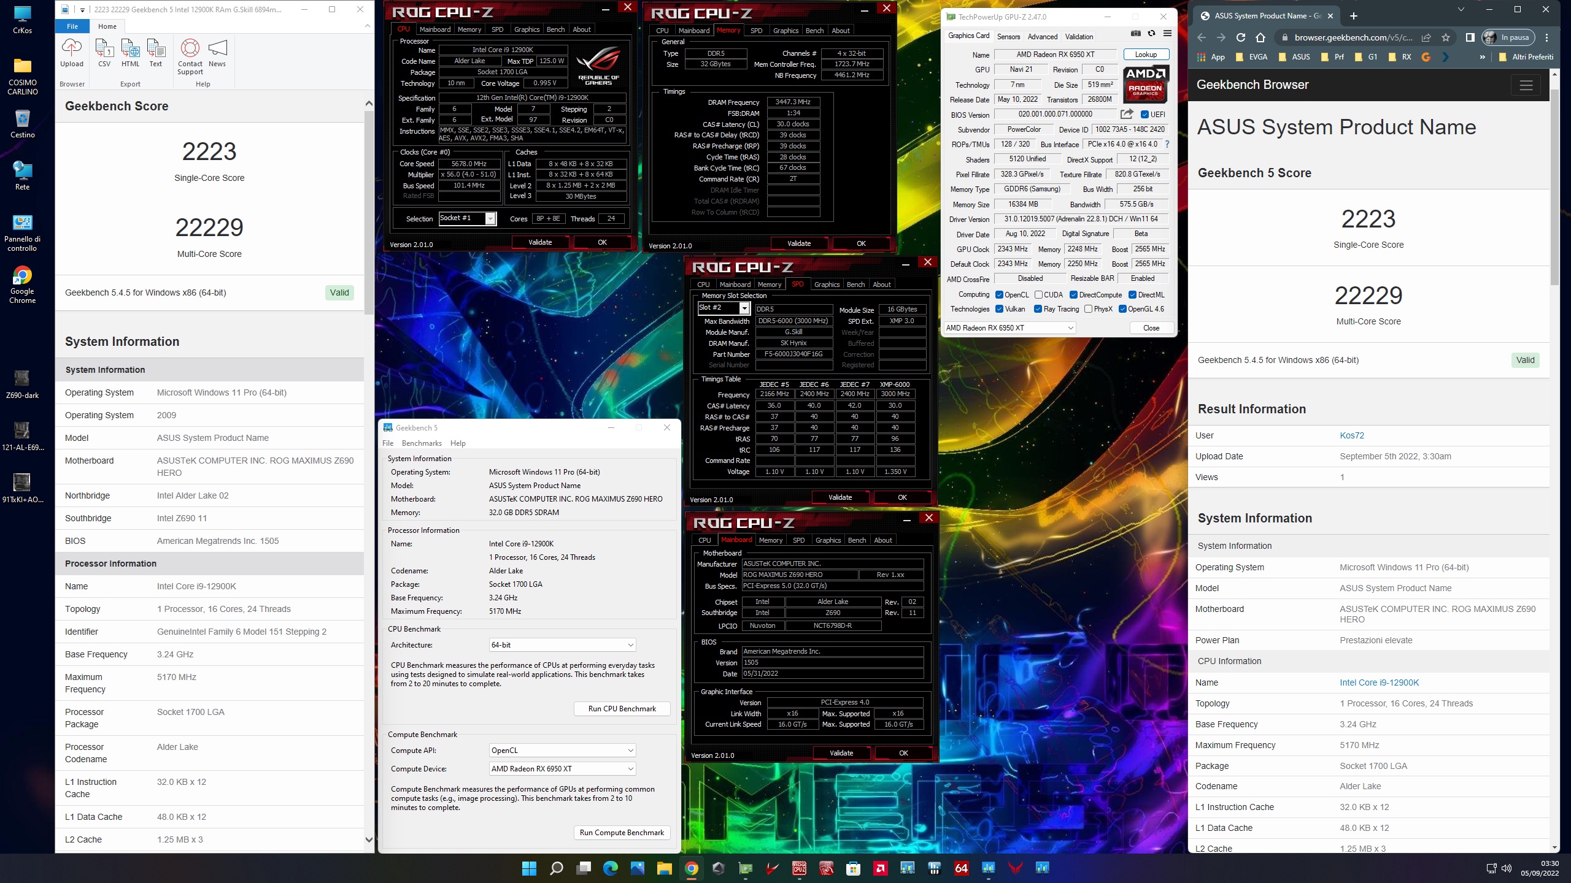Open Windows Start button on taskbar
The width and height of the screenshot is (1571, 883).
pos(529,868)
